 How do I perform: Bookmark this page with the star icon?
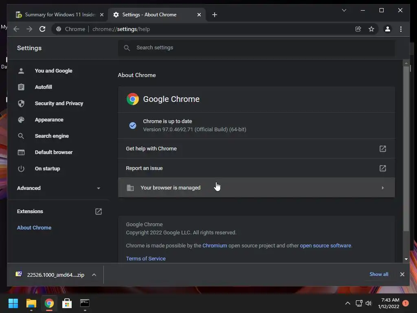[371, 29]
